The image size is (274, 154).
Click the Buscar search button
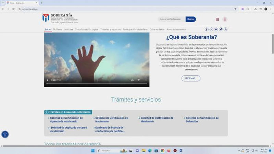pos(191,19)
